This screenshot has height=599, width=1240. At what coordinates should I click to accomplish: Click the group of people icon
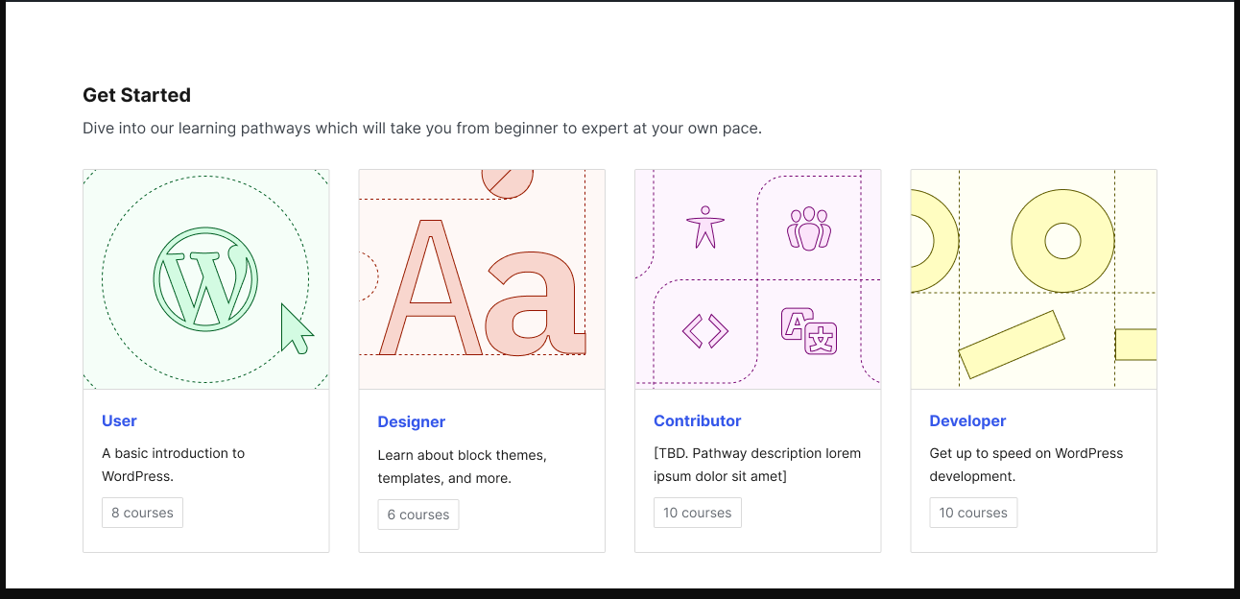click(x=809, y=229)
